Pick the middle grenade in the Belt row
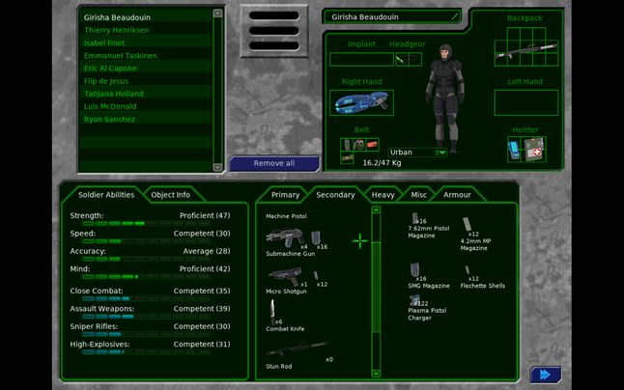The height and width of the screenshot is (390, 624). (359, 144)
